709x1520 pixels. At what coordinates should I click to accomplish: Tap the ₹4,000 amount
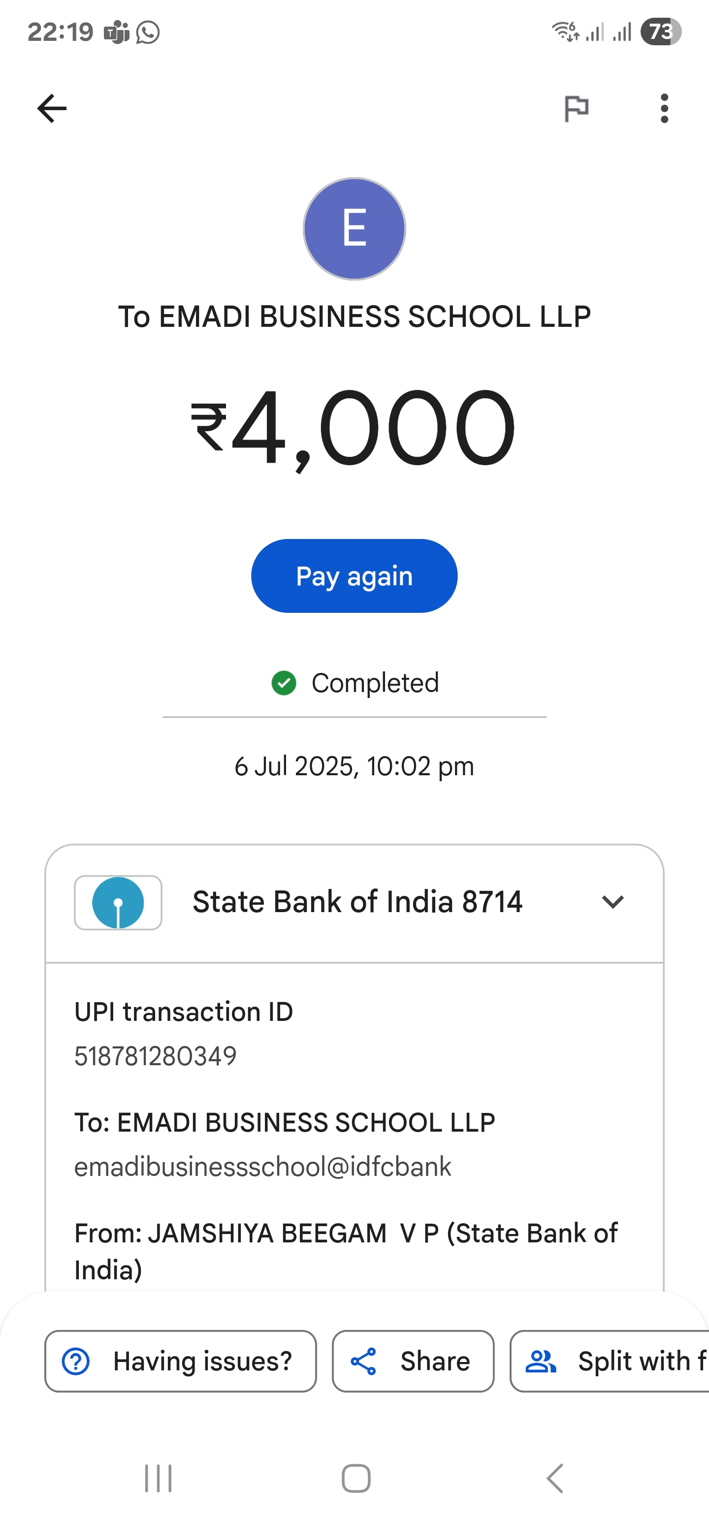click(x=354, y=428)
